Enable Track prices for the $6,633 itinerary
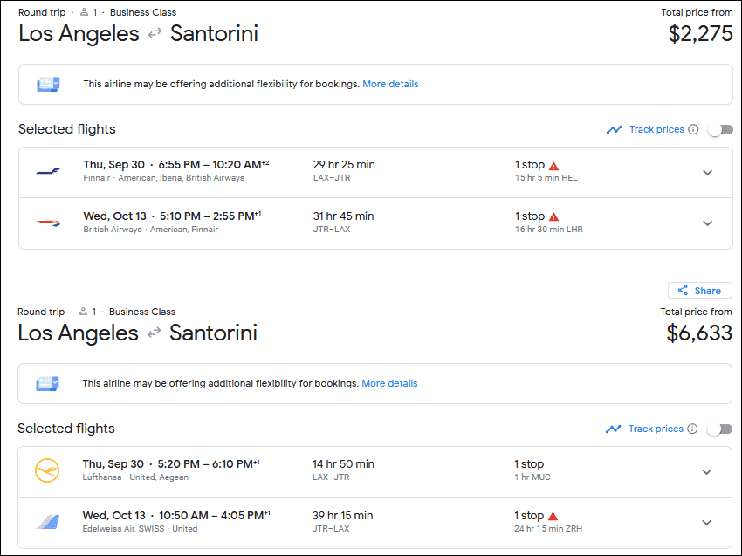742x556 pixels. coord(719,429)
